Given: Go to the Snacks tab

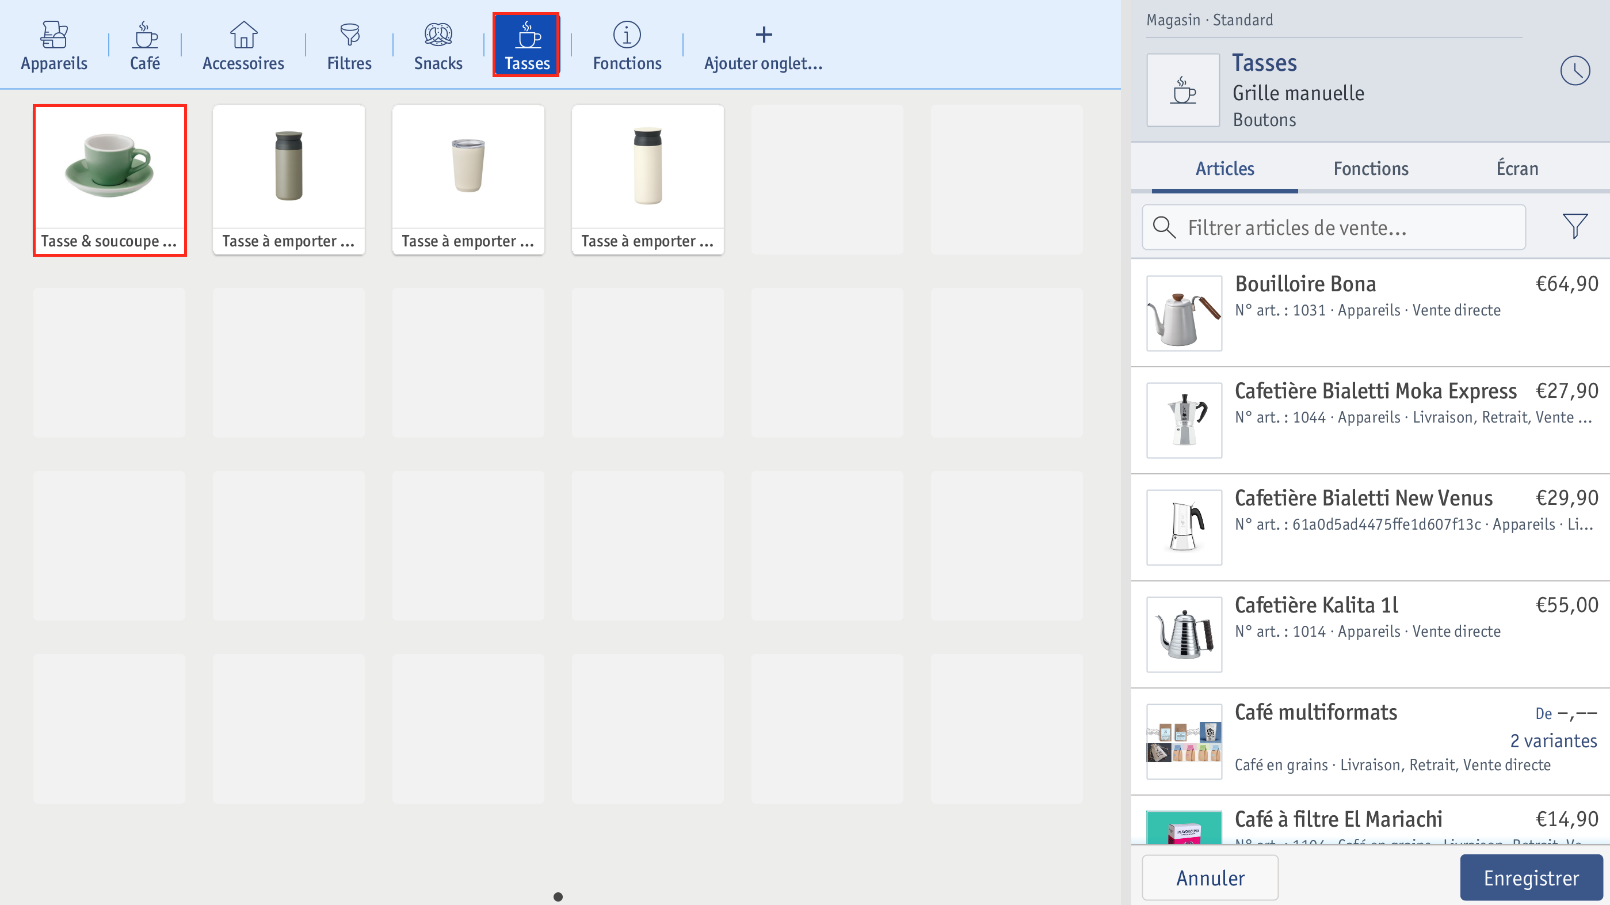Looking at the screenshot, I should pyautogui.click(x=438, y=45).
